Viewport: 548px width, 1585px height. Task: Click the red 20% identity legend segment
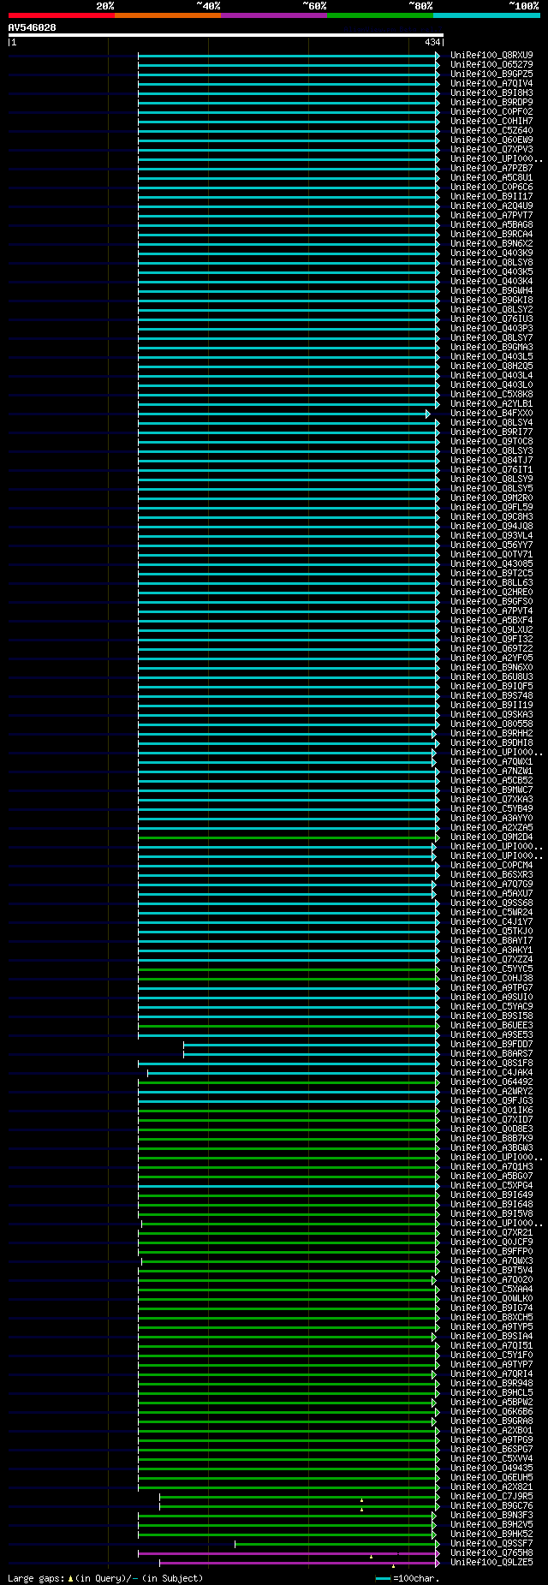[x=61, y=15]
